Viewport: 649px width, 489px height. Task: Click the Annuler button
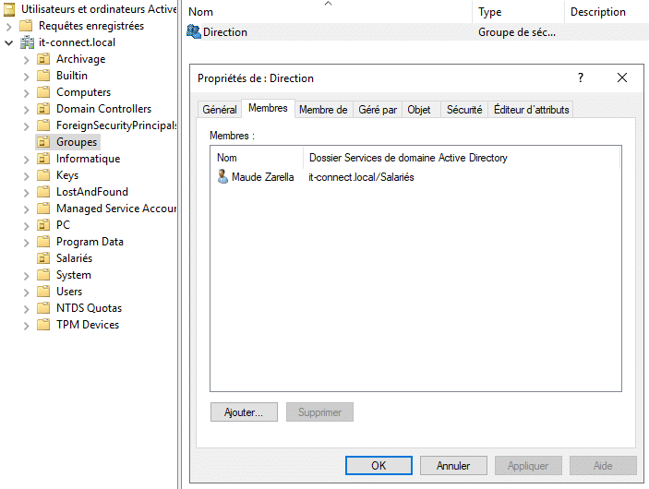tap(453, 465)
